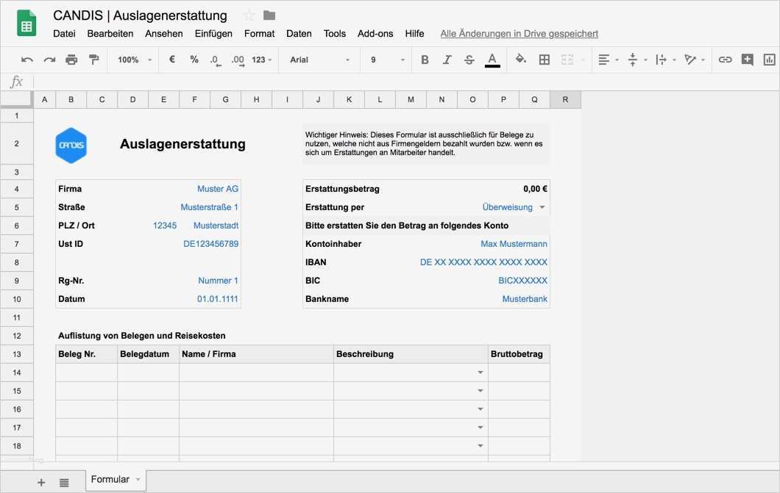Select the Paint format tool
This screenshot has height=493, width=780.
[x=94, y=60]
